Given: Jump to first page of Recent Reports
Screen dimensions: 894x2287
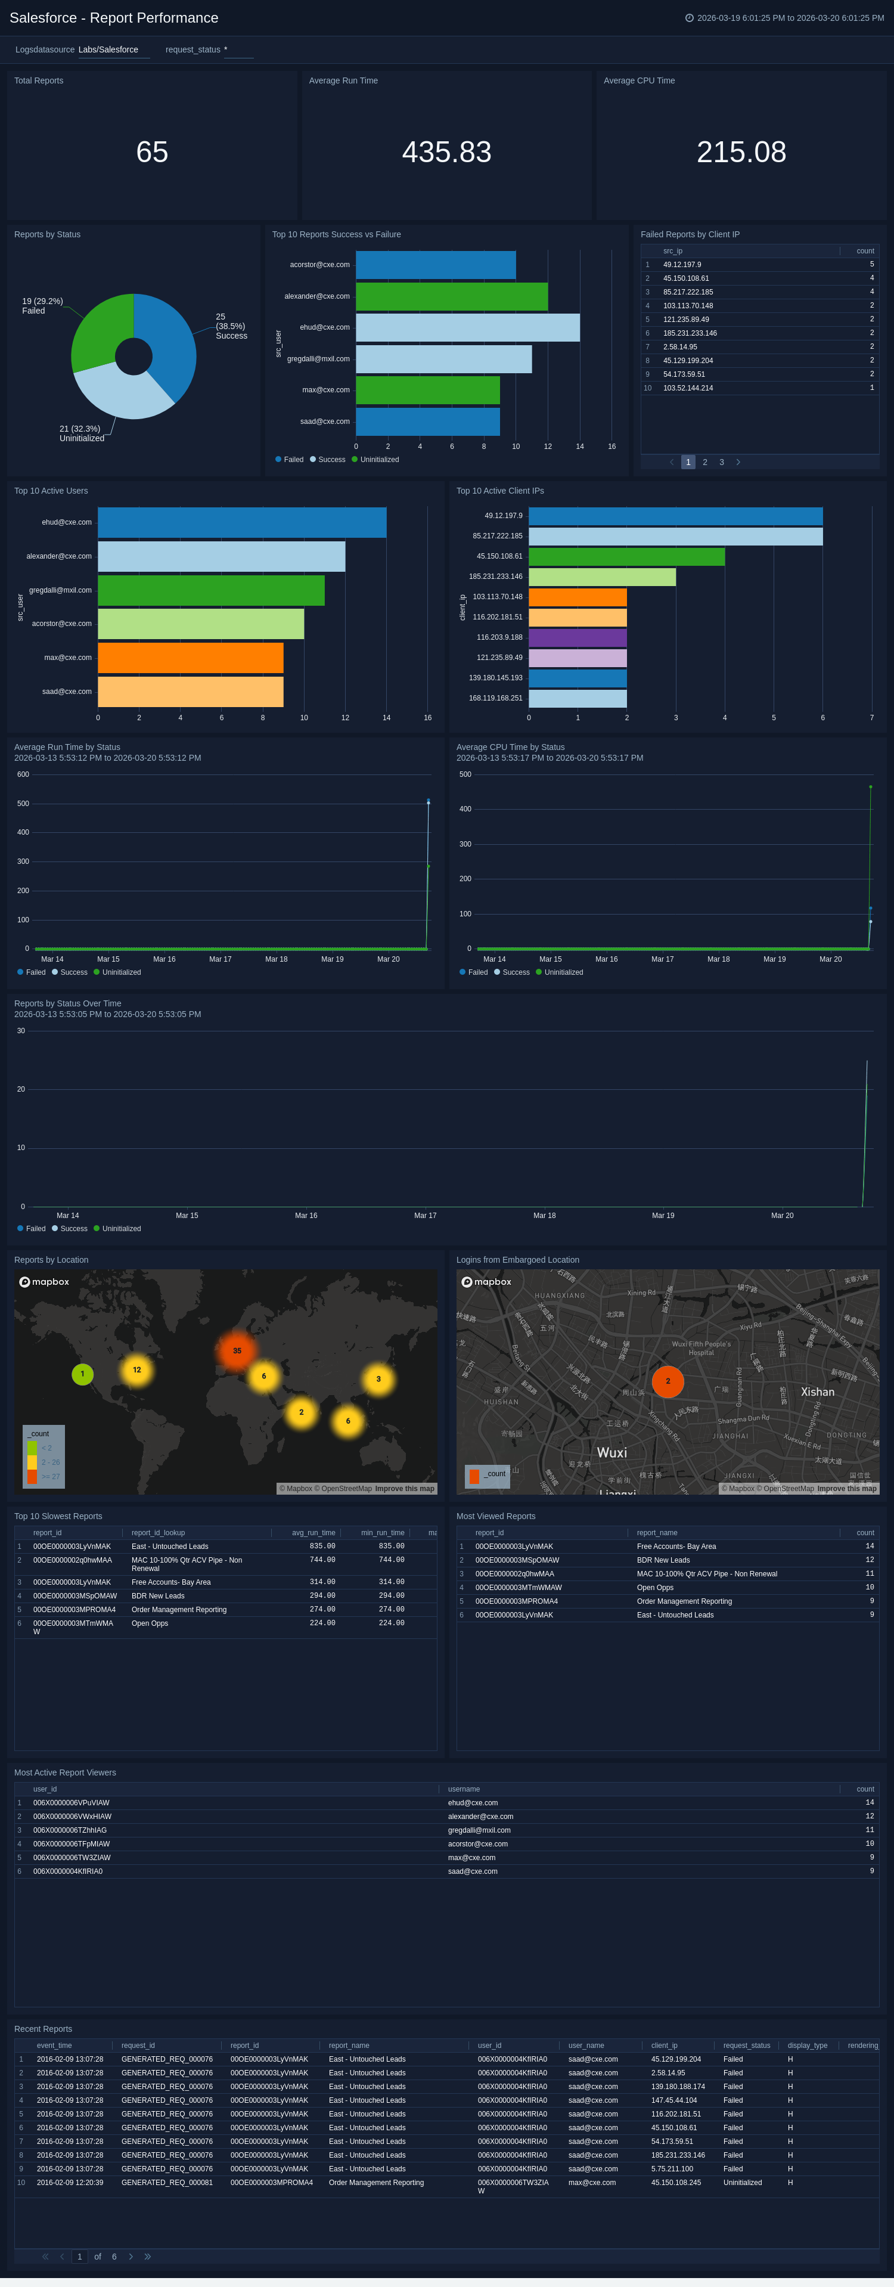Looking at the screenshot, I should pos(45,2256).
